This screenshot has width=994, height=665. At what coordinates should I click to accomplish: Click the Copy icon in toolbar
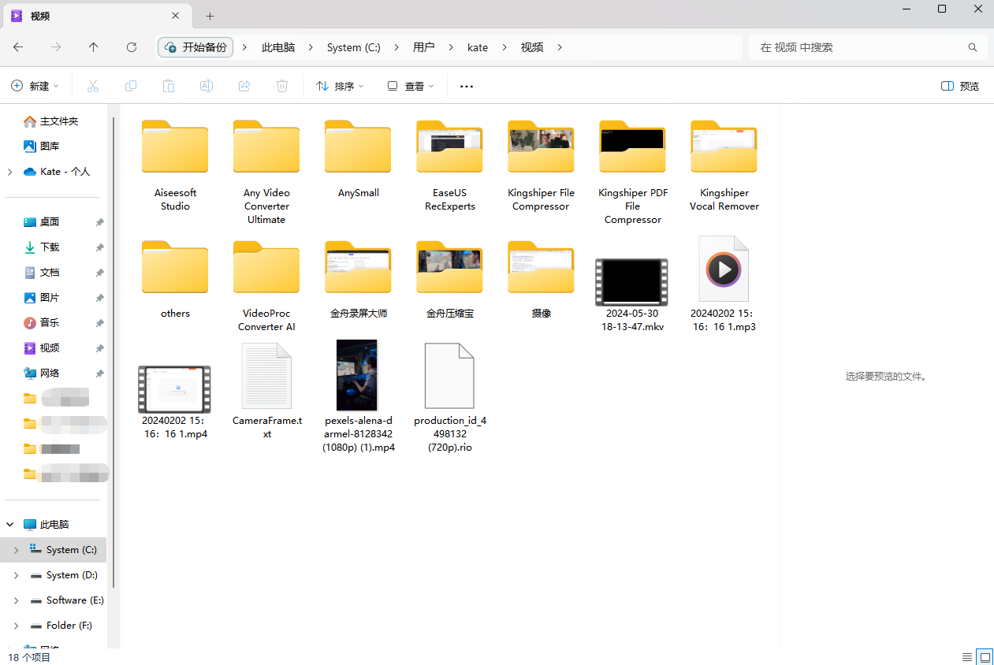tap(131, 86)
